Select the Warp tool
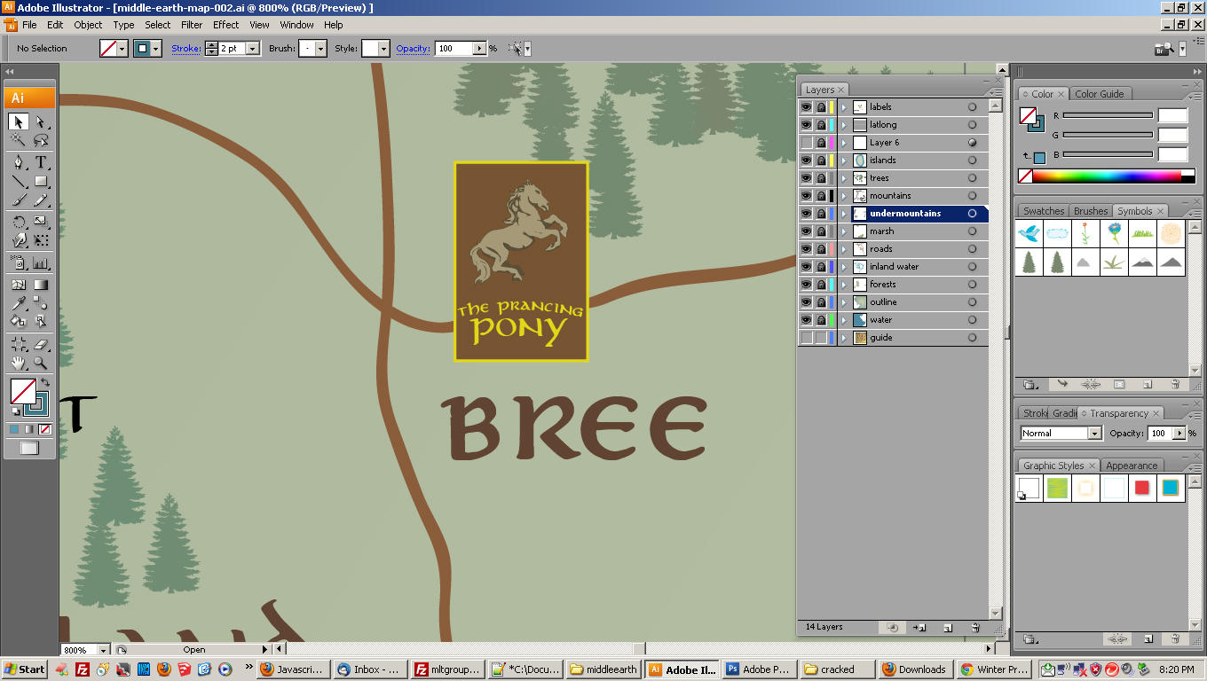The width and height of the screenshot is (1207, 681). tap(19, 241)
